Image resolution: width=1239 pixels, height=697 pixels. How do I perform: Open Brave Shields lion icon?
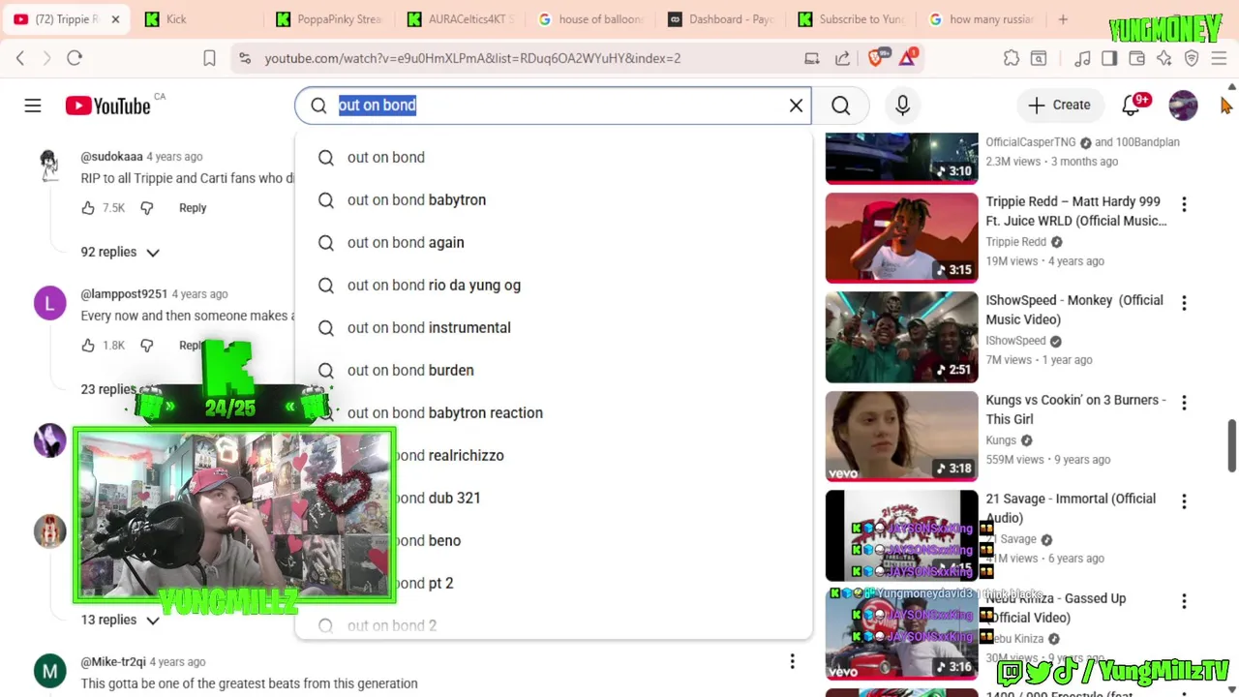(876, 58)
